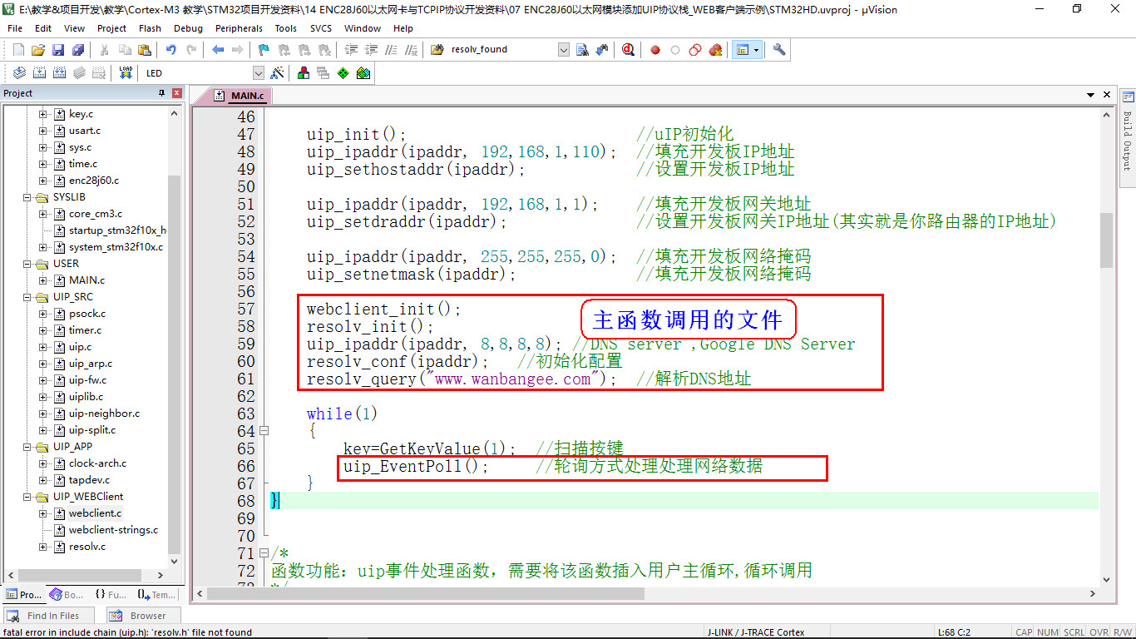Collapse the while loop fold at line 64

point(264,431)
